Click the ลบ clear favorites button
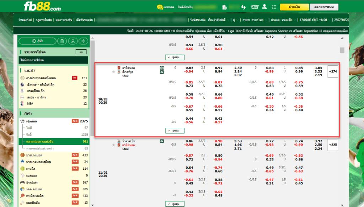The image size is (364, 207). (81, 52)
